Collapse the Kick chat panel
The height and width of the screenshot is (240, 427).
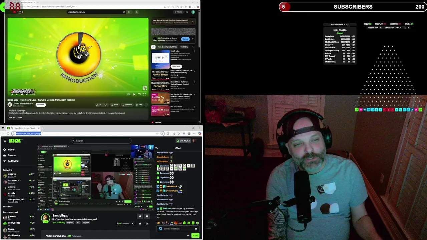click(x=156, y=148)
